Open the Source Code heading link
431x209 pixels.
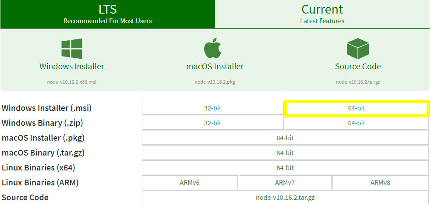[x=358, y=67]
